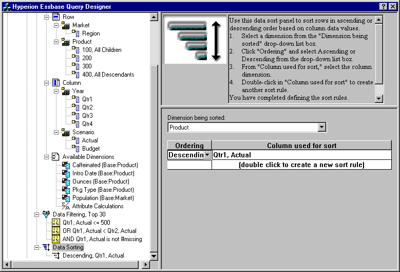Open the Dimension being sorted dropdown
400x272 pixels.
[x=321, y=128]
